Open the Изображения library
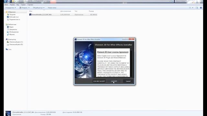 14,32
